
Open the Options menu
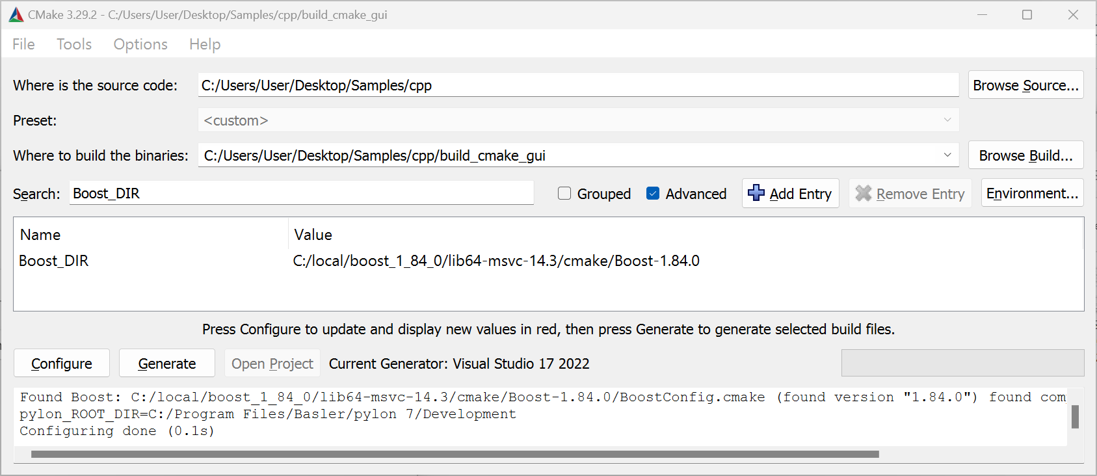(x=140, y=44)
